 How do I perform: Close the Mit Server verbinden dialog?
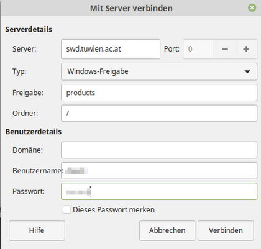[252, 8]
